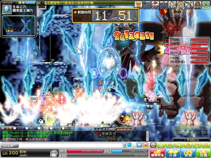This screenshot has height=158, width=211.
Task: Open the equipment shirt shortcut icon
Action: [x=197, y=145]
